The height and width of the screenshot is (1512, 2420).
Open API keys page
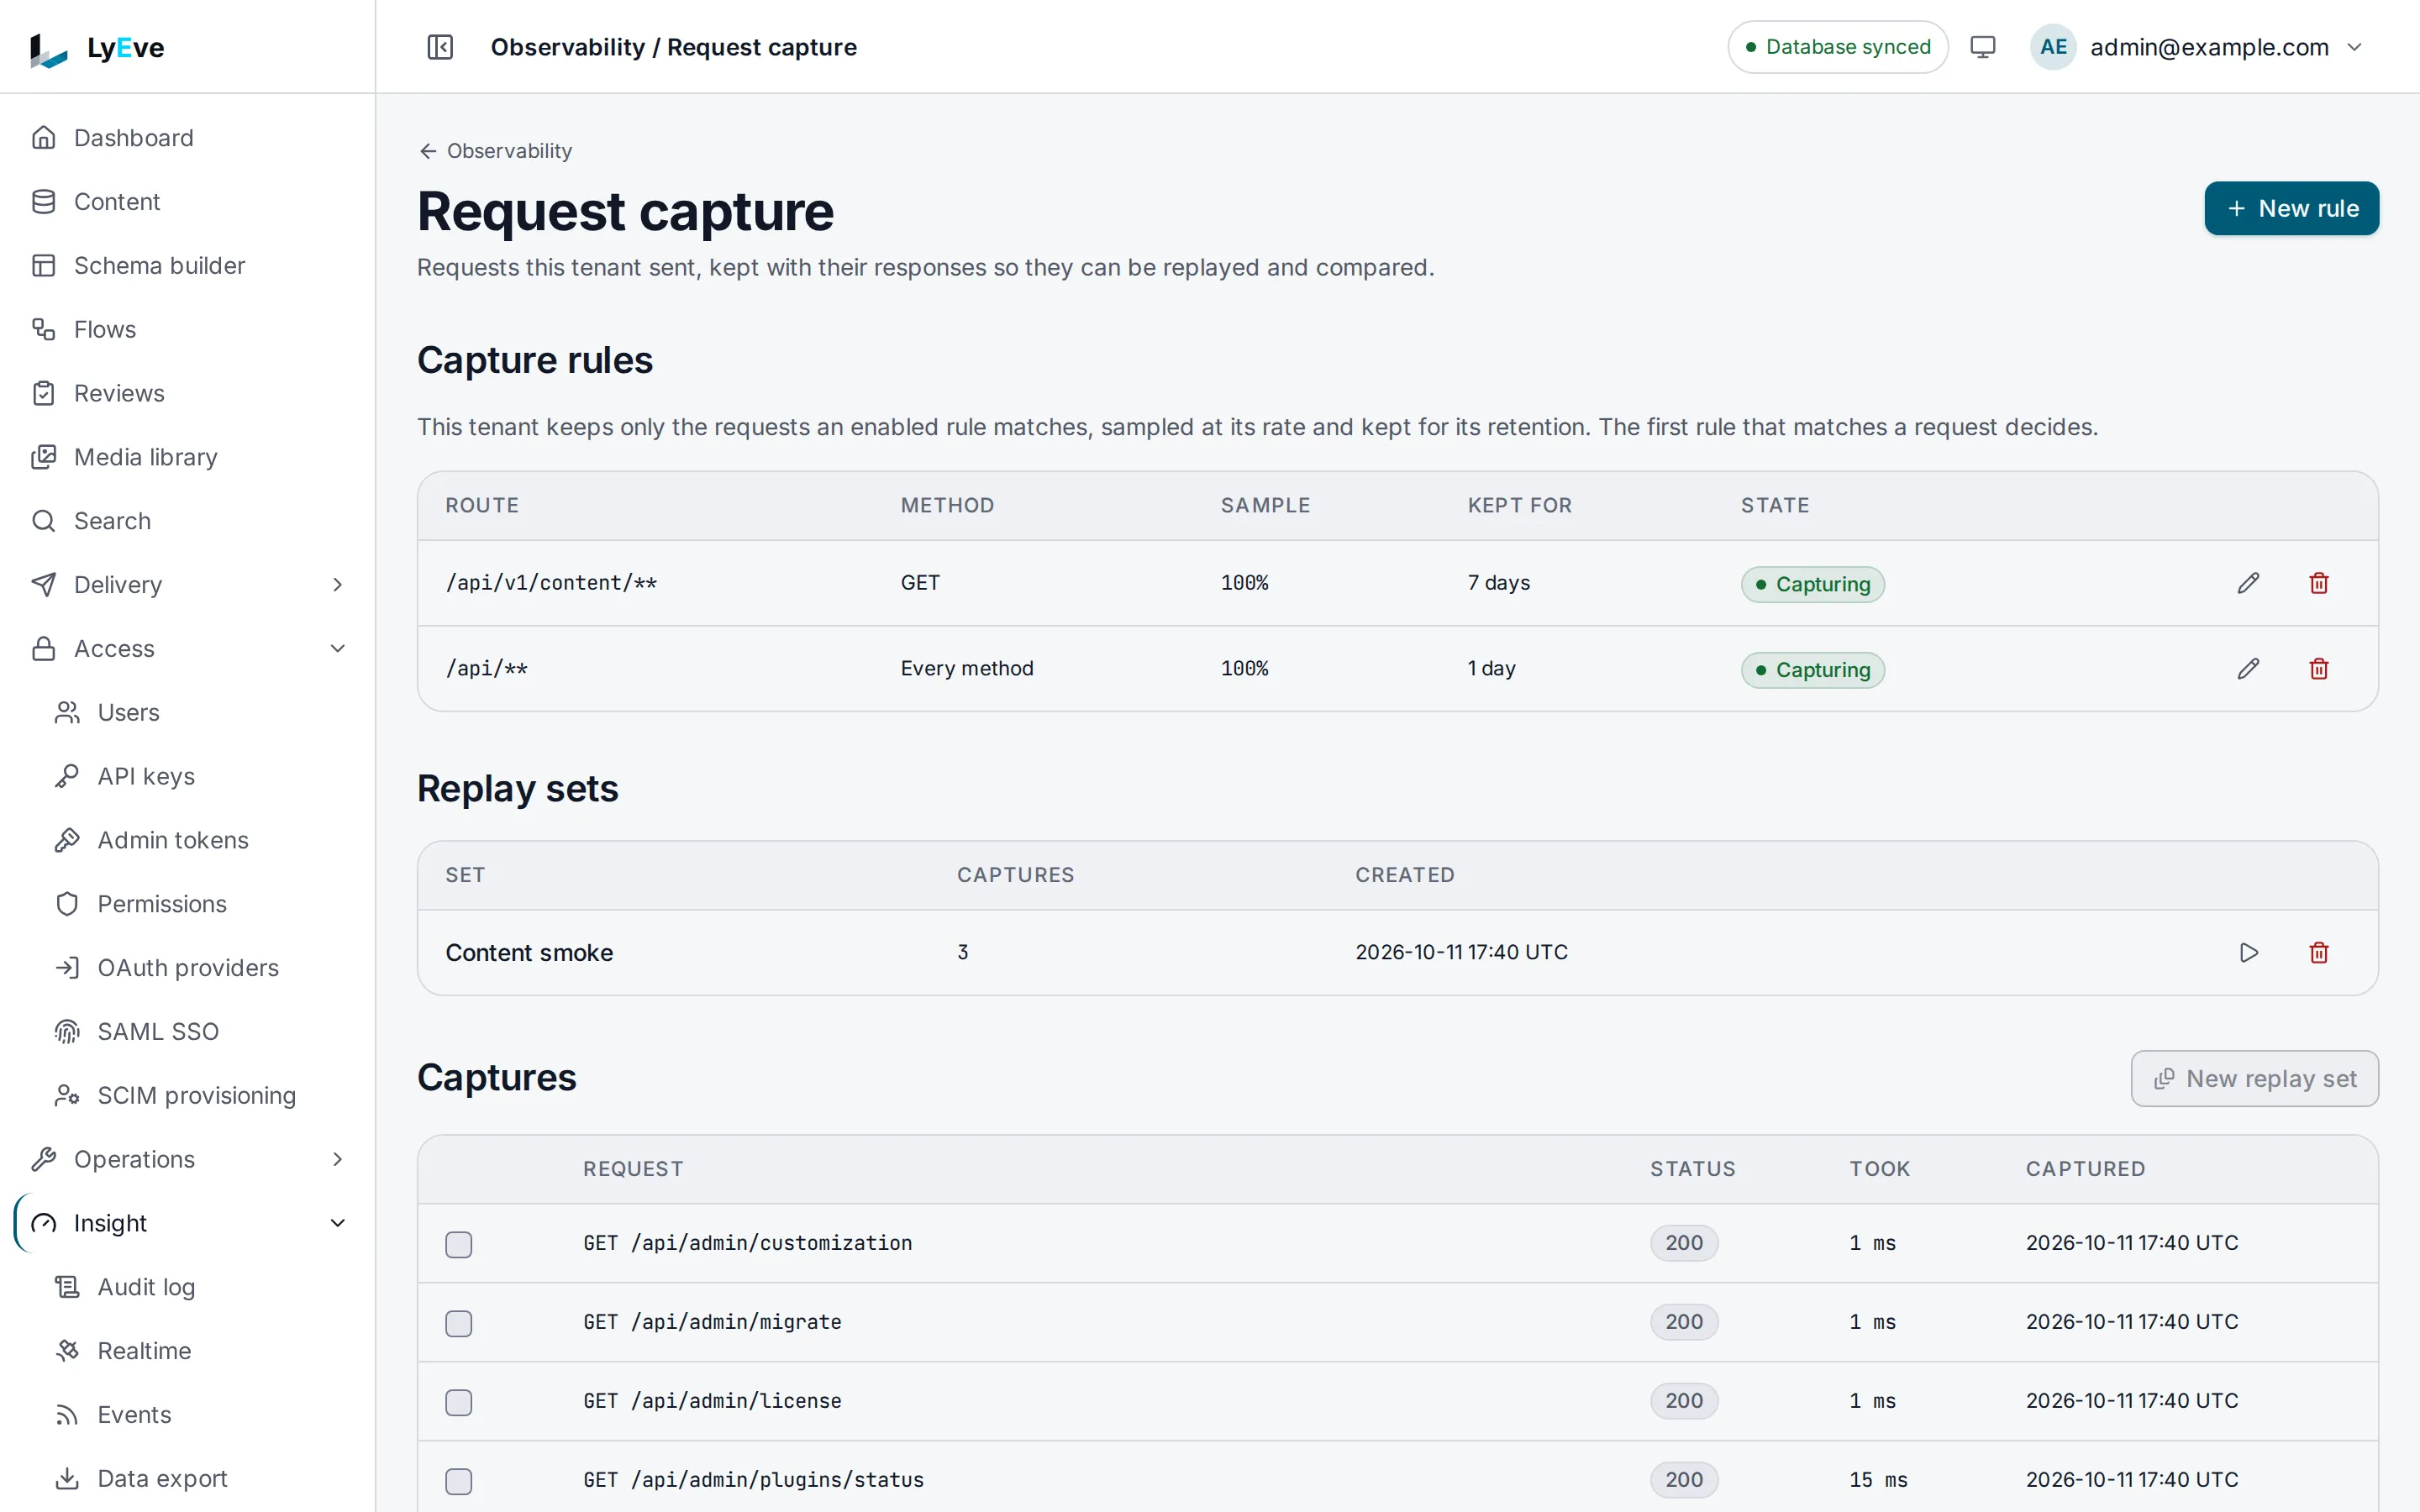tap(199, 776)
